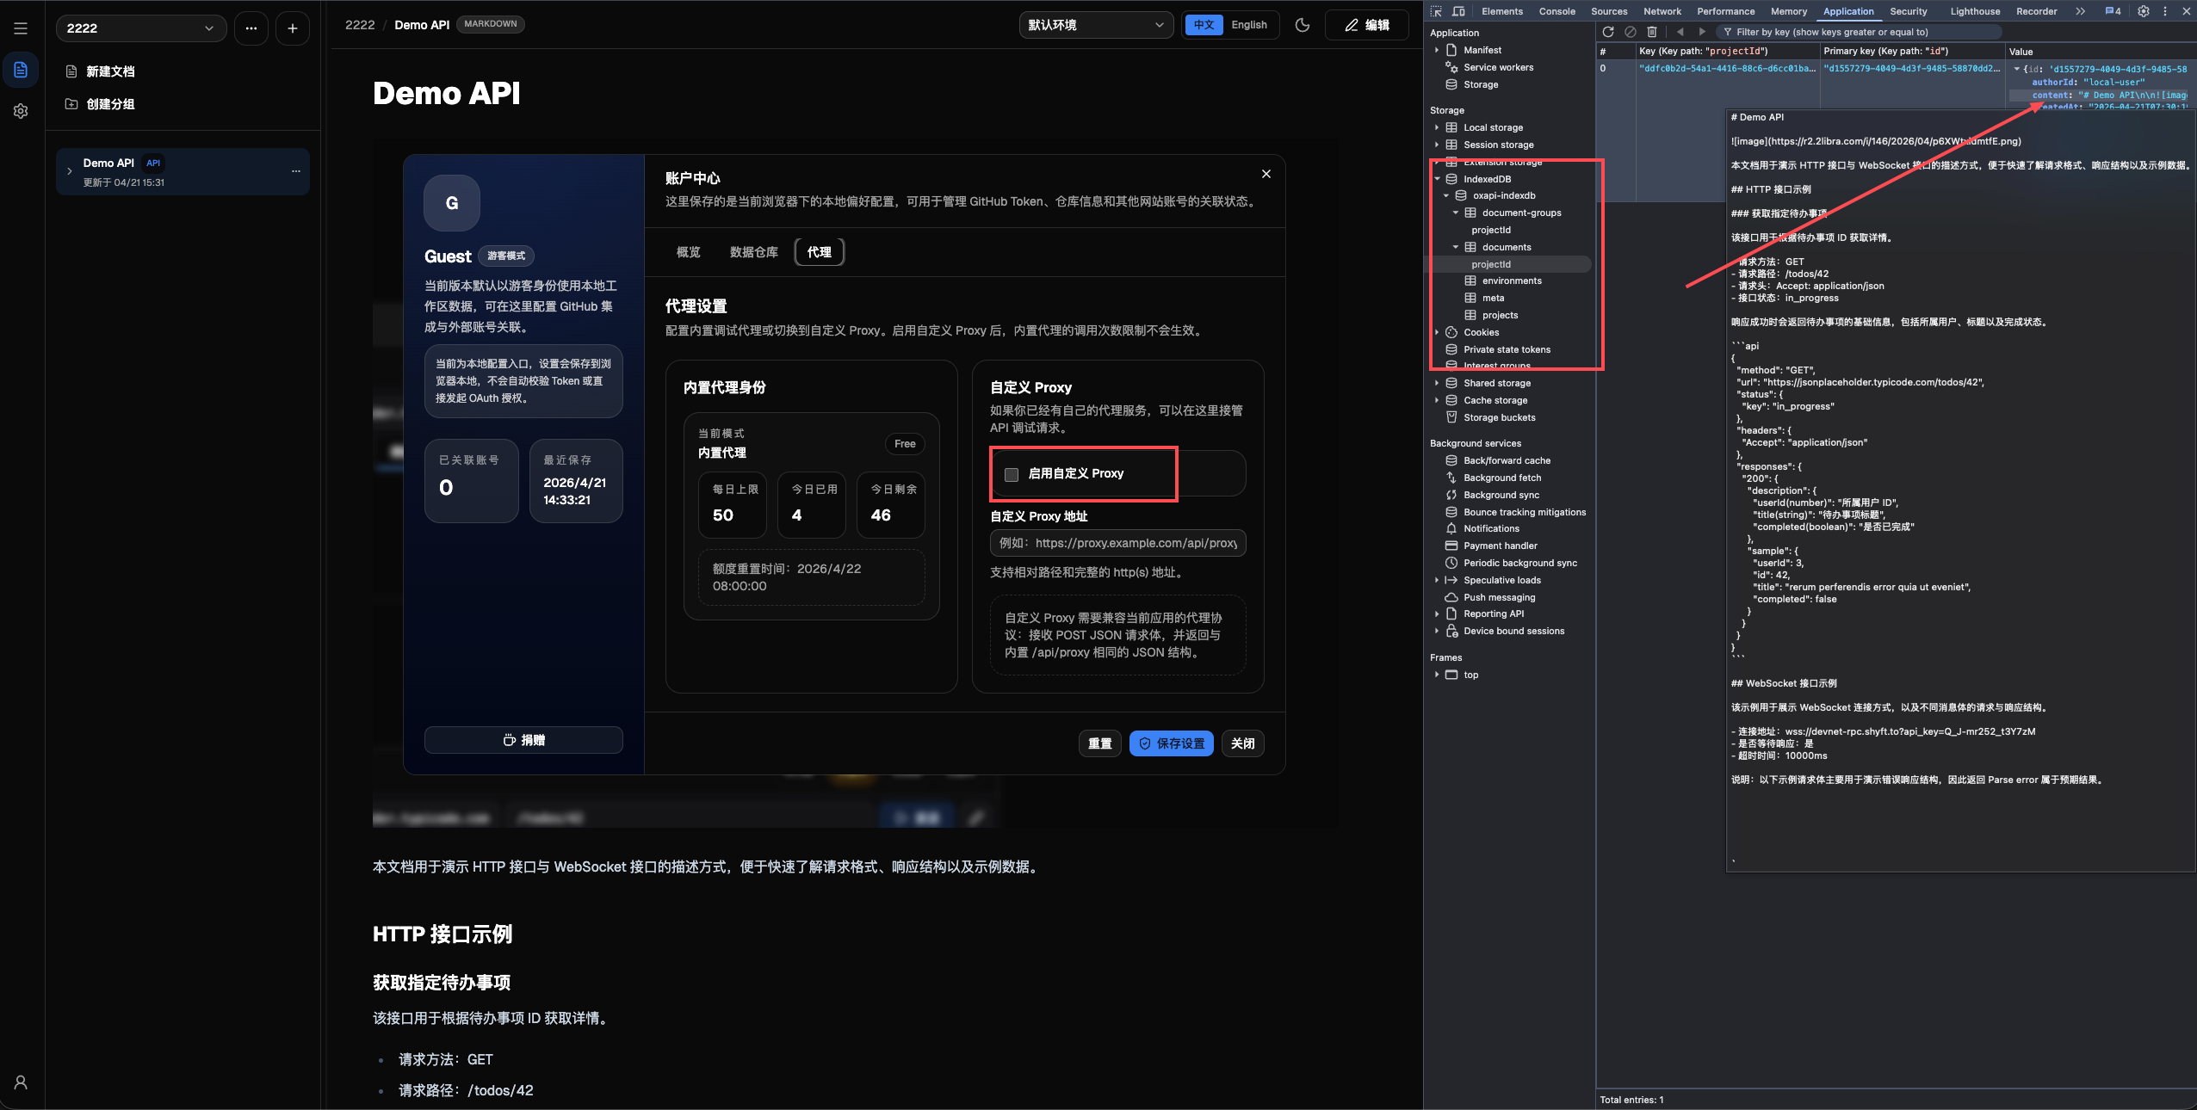2197x1110 pixels.
Task: Clear object store icon in IndexedDB toolbar
Action: [x=1631, y=32]
